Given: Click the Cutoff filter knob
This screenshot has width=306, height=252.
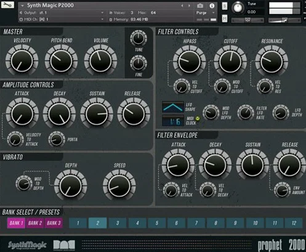Looking at the screenshot, I should point(230,62).
